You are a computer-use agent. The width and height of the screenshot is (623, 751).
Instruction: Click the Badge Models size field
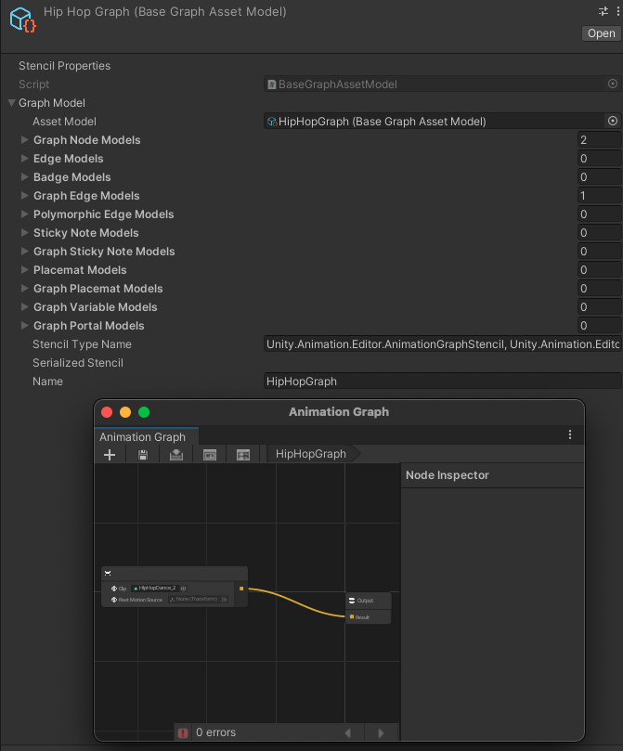click(x=599, y=177)
